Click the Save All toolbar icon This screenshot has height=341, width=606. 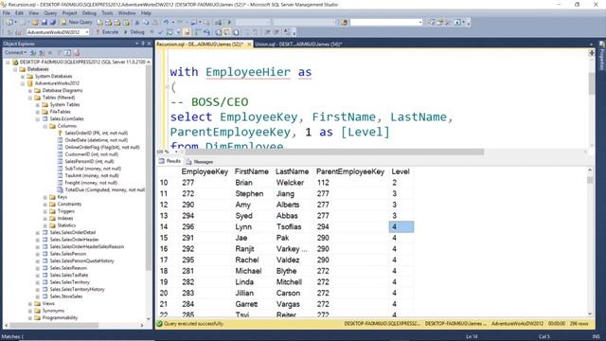click(53, 23)
